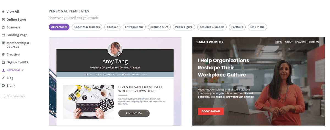
Task: Click the briefcase icon beside Business
Action: (3, 27)
